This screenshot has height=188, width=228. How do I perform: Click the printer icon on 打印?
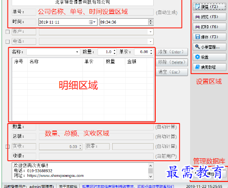click(197, 27)
